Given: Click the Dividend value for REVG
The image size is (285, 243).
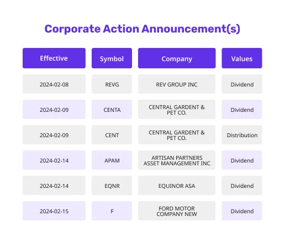Looking at the screenshot, I should pos(242,84).
